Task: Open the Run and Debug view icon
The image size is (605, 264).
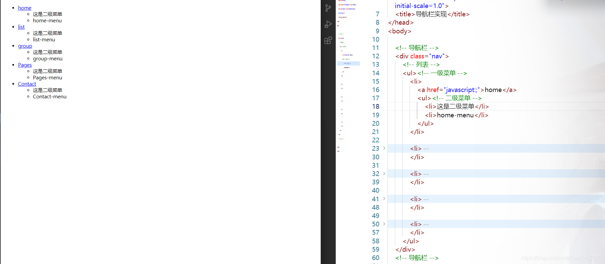Action: 328,24
